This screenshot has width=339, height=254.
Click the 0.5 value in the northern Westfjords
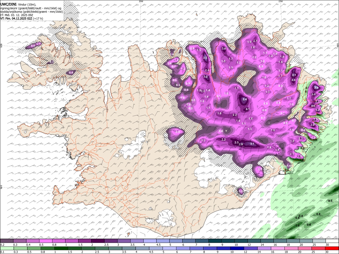point(33,46)
